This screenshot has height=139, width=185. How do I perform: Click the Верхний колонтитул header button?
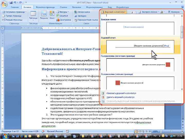tap(114, 12)
